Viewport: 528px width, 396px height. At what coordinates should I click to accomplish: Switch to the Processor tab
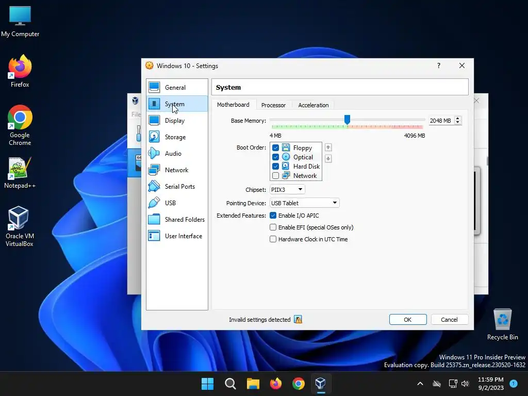pyautogui.click(x=273, y=105)
